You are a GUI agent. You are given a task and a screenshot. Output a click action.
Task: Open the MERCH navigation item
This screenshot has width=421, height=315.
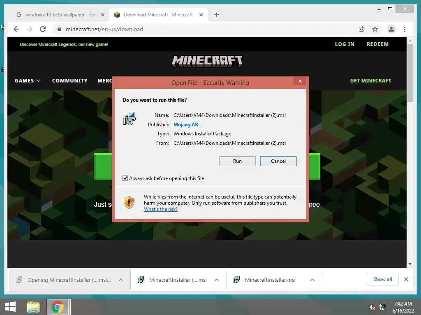(105, 81)
